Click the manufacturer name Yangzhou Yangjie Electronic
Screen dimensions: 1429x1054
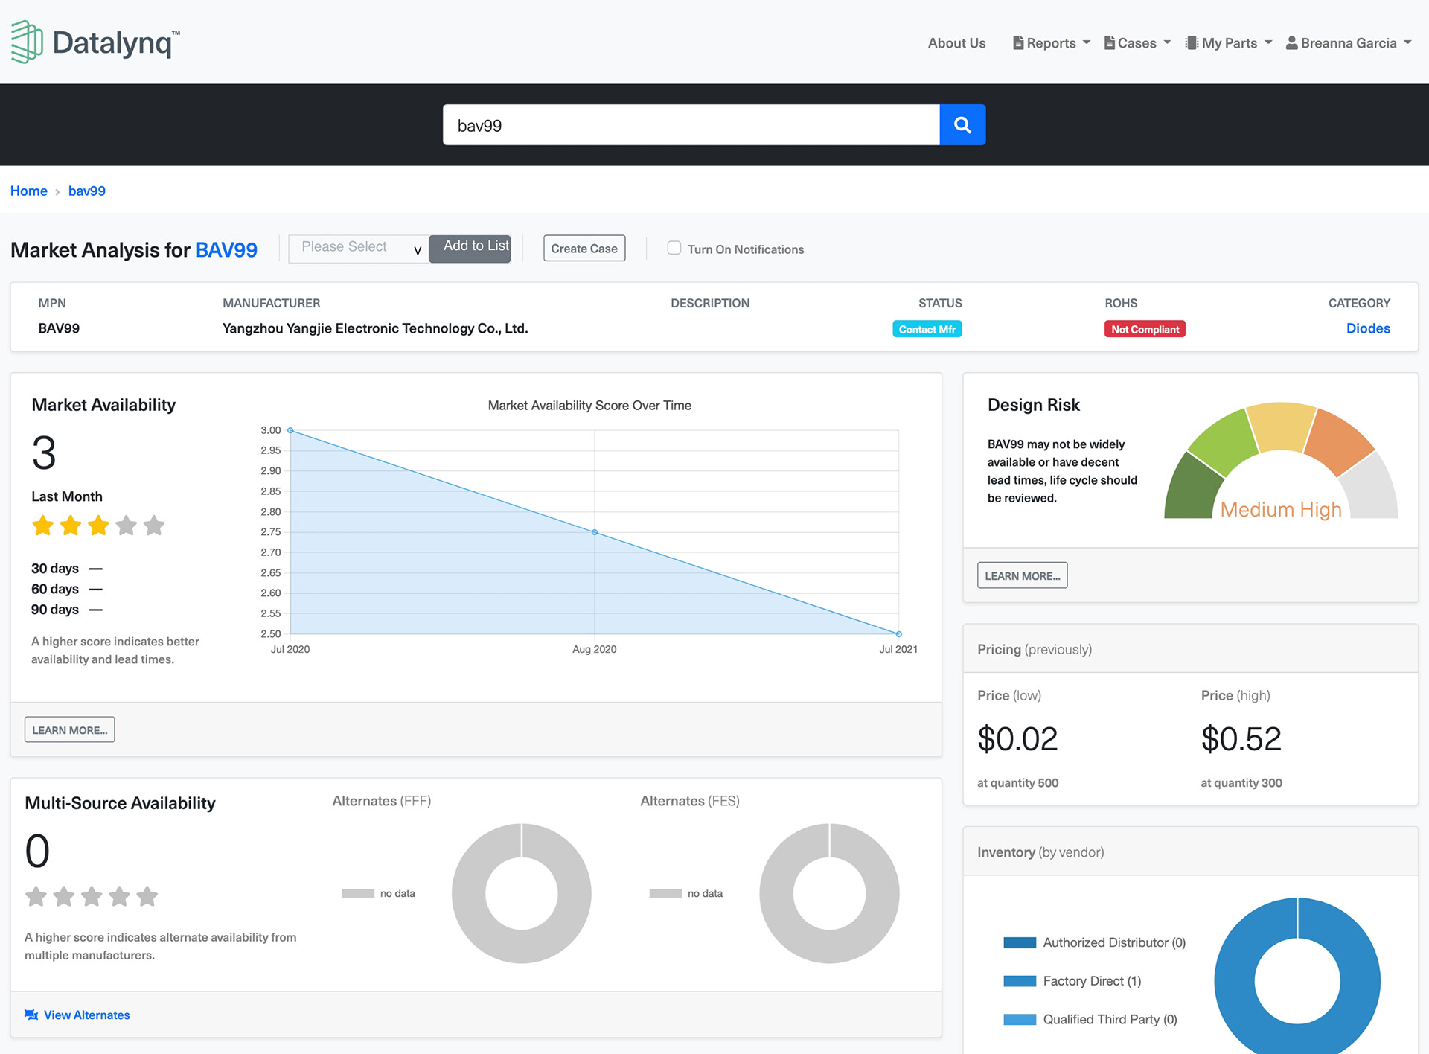point(375,328)
